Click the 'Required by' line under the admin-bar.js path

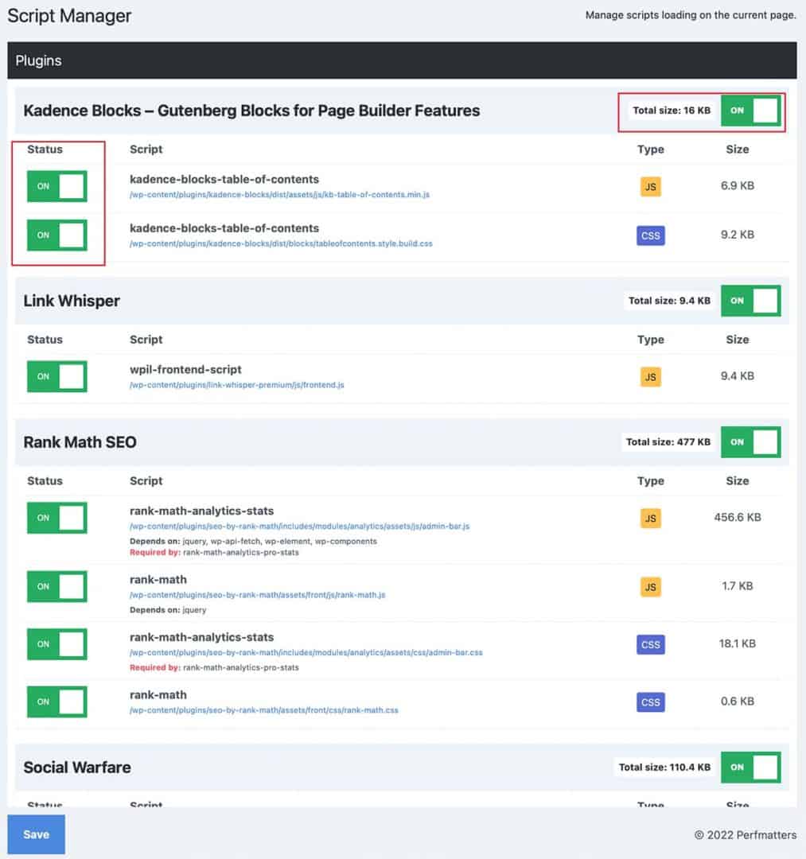(214, 552)
